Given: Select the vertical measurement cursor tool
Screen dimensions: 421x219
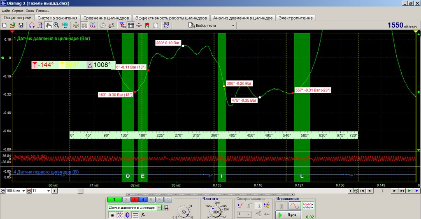Looking at the screenshot, I should pyautogui.click(x=40, y=25).
